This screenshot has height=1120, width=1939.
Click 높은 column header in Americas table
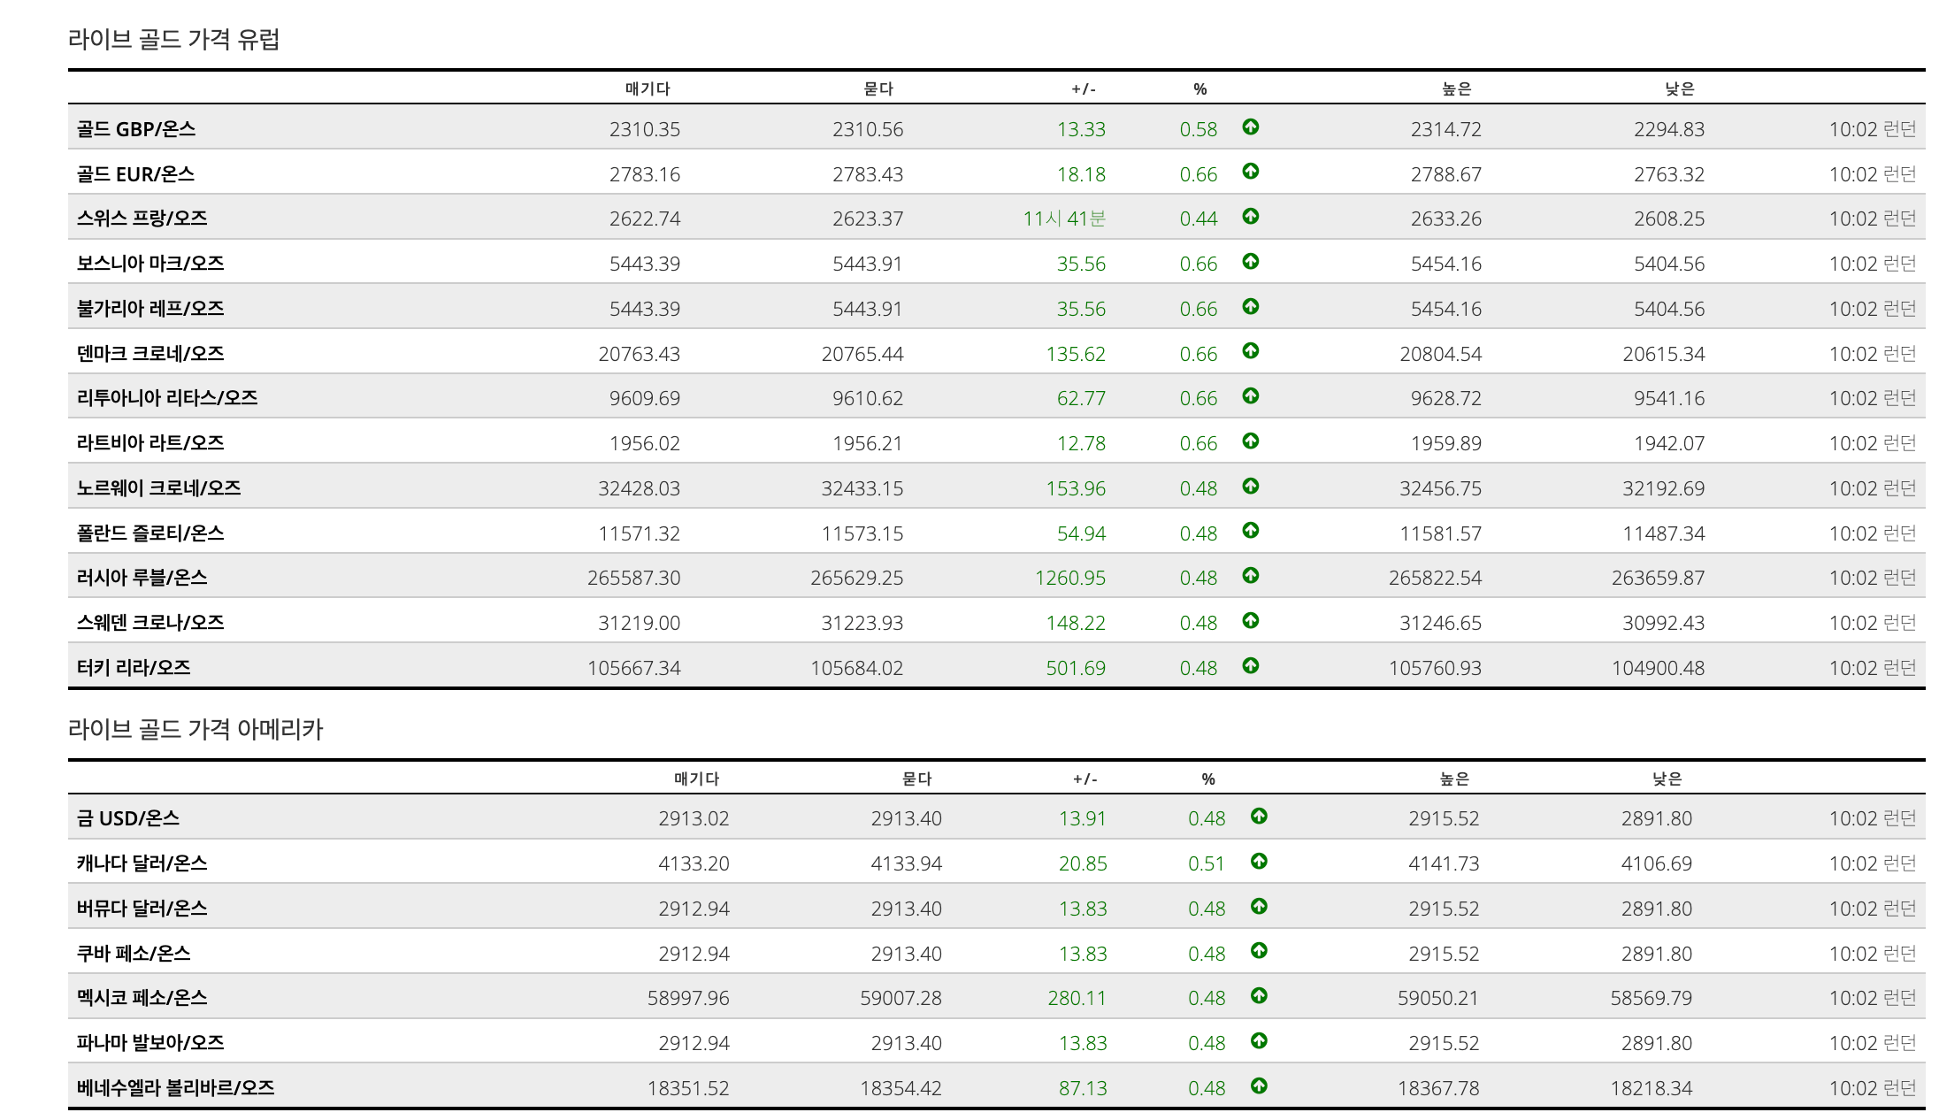[1454, 779]
